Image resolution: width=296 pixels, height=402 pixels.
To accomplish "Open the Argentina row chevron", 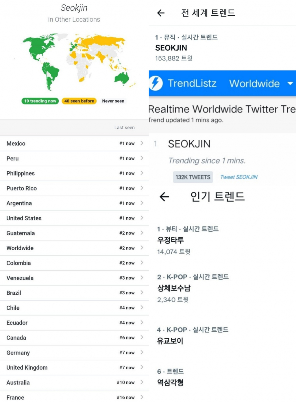I will pyautogui.click(x=142, y=203).
